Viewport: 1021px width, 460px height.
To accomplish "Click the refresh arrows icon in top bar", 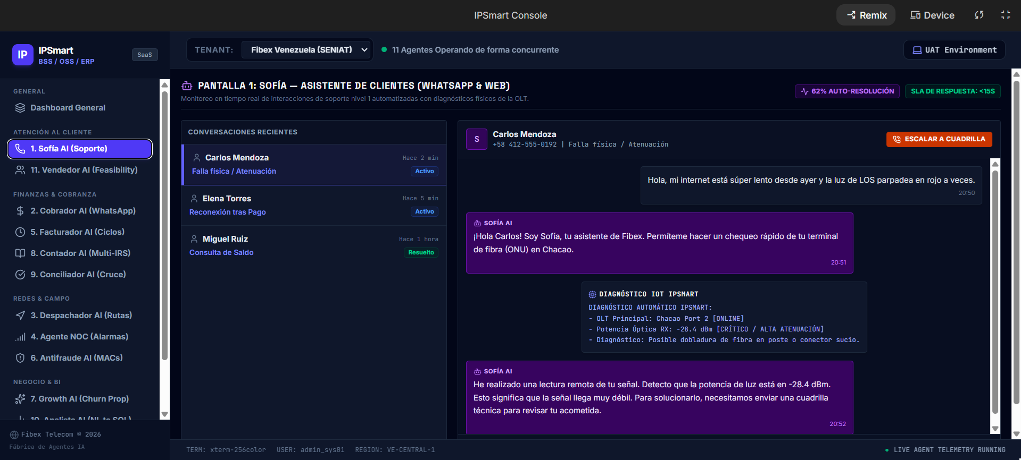I will point(979,15).
